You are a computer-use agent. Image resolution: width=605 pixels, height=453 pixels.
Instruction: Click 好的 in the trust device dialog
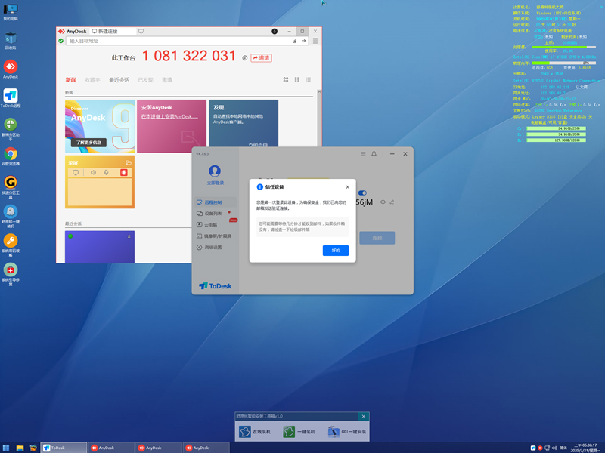(336, 251)
